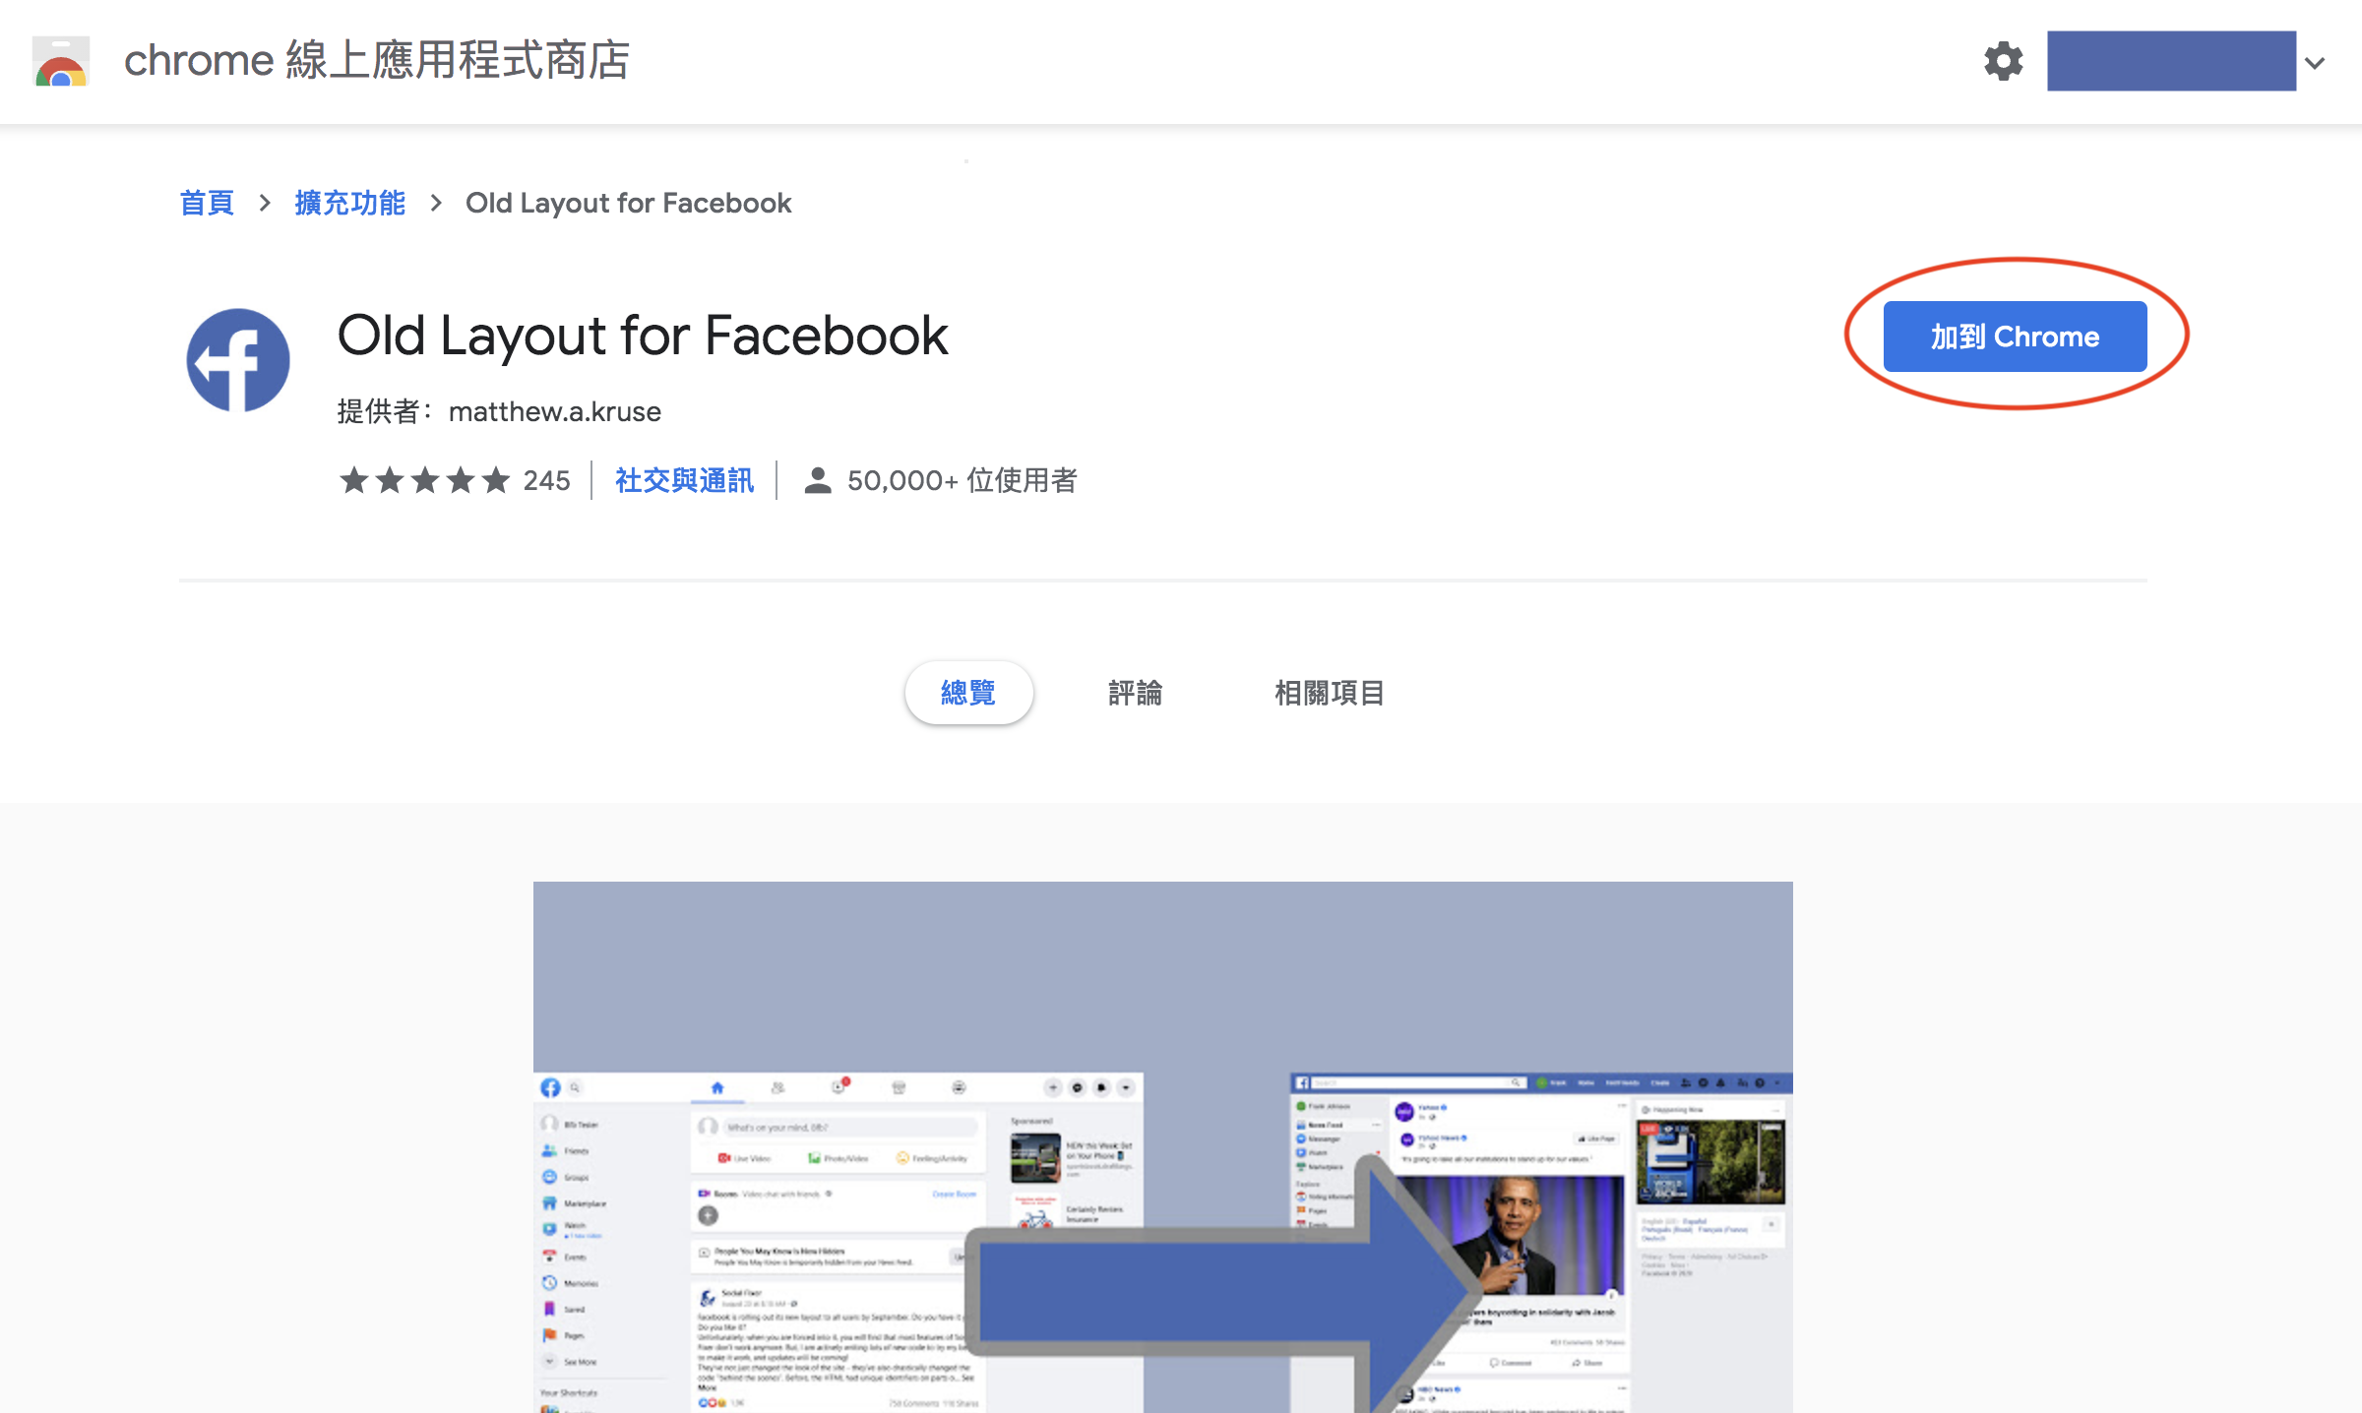This screenshot has height=1413, width=2362.
Task: Open the 擴充功能 breadcrumb link
Action: [350, 203]
